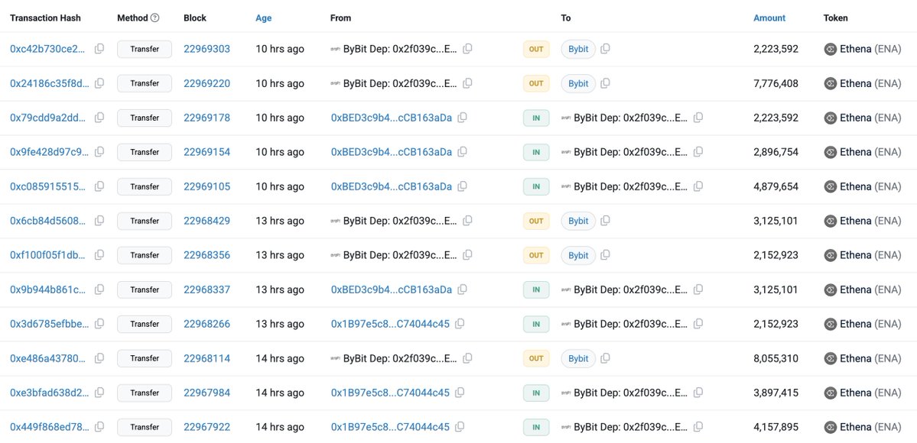
Task: Copy From address in block 22969178 row
Action: coord(462,118)
